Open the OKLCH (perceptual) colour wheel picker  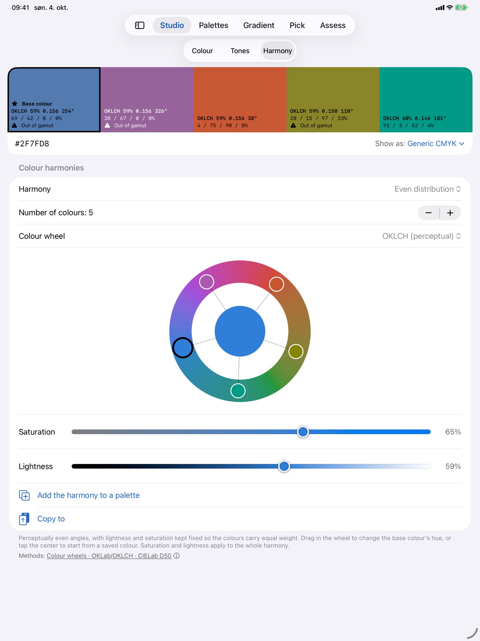point(422,236)
